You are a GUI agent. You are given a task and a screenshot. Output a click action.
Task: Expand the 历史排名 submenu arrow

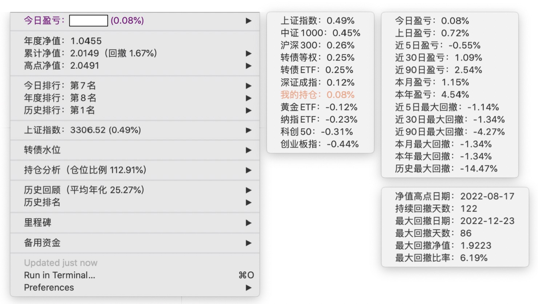(x=249, y=203)
